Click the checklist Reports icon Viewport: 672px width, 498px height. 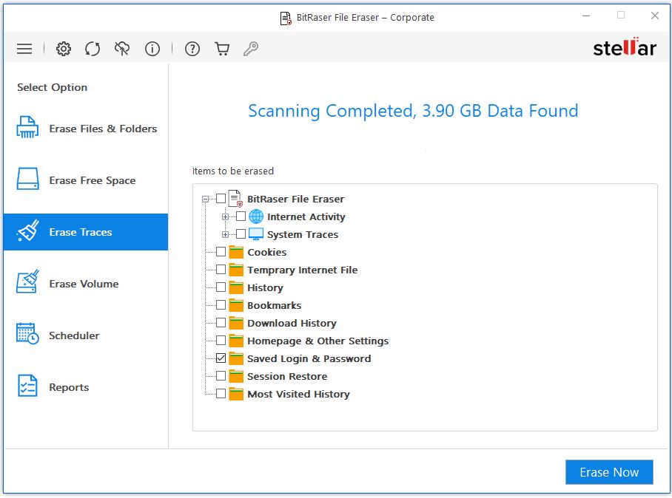point(27,386)
